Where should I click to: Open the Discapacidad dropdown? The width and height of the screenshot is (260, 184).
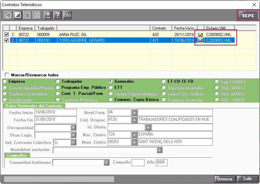click(x=74, y=128)
